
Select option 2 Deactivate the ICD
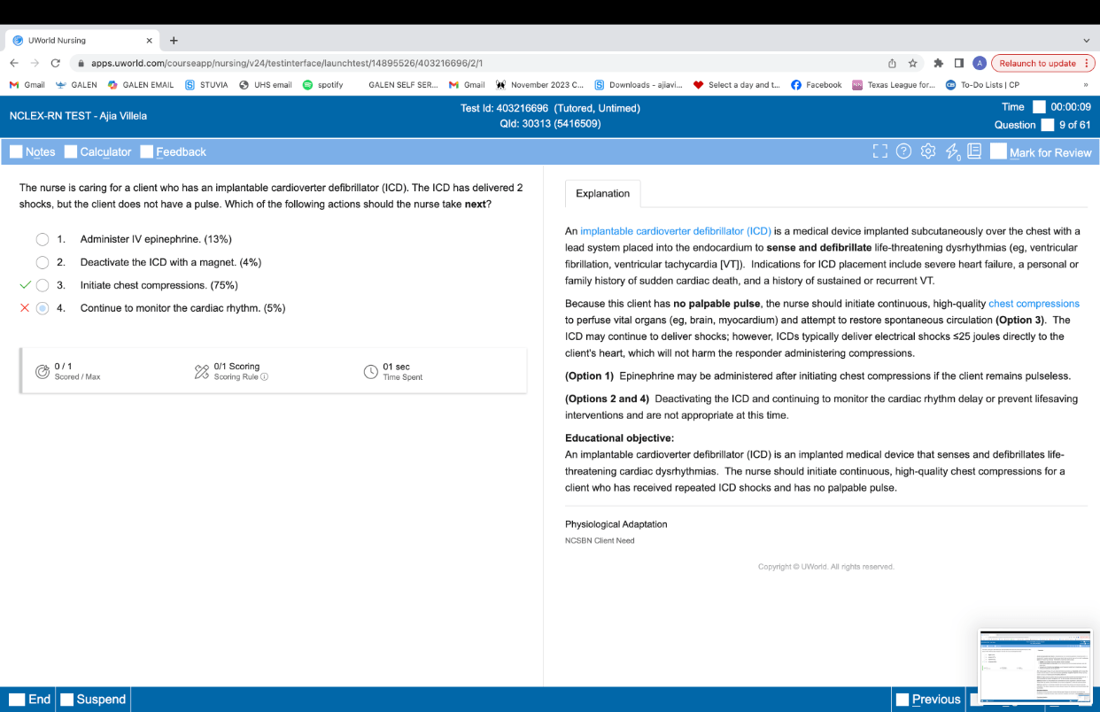pos(43,262)
